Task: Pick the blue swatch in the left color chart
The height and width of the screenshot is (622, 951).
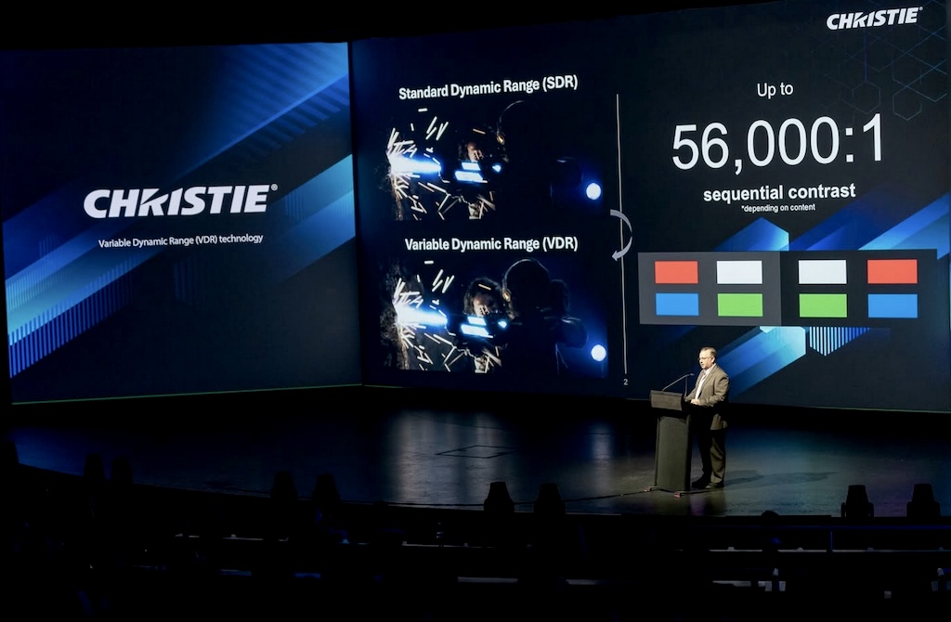Action: click(x=677, y=305)
